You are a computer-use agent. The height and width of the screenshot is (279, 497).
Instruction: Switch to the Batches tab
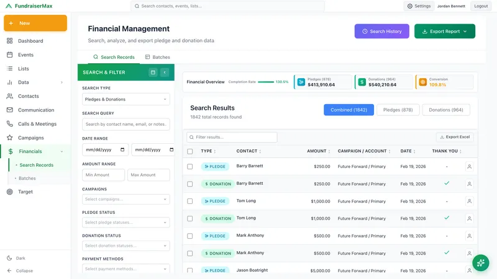158,57
